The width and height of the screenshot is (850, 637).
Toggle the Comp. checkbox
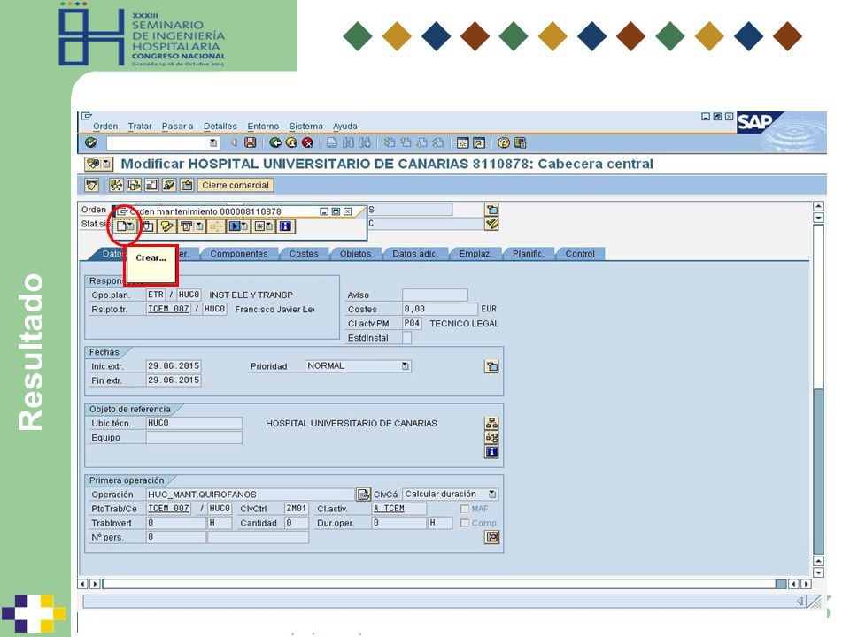point(465,523)
